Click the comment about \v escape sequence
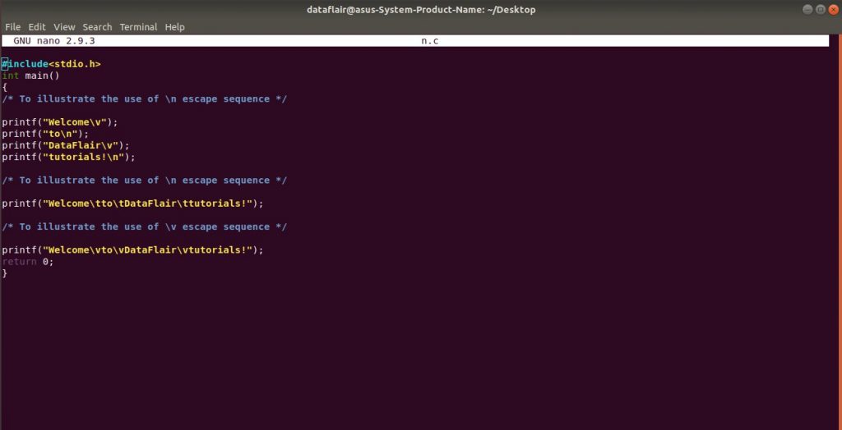The width and height of the screenshot is (842, 430). pyautogui.click(x=145, y=226)
